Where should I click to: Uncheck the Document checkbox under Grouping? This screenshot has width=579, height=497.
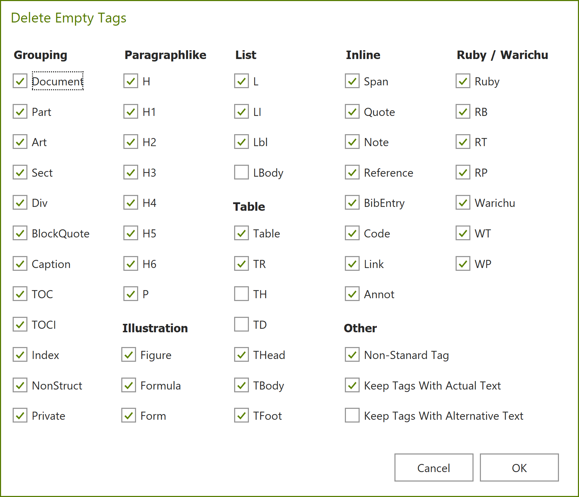click(x=20, y=81)
